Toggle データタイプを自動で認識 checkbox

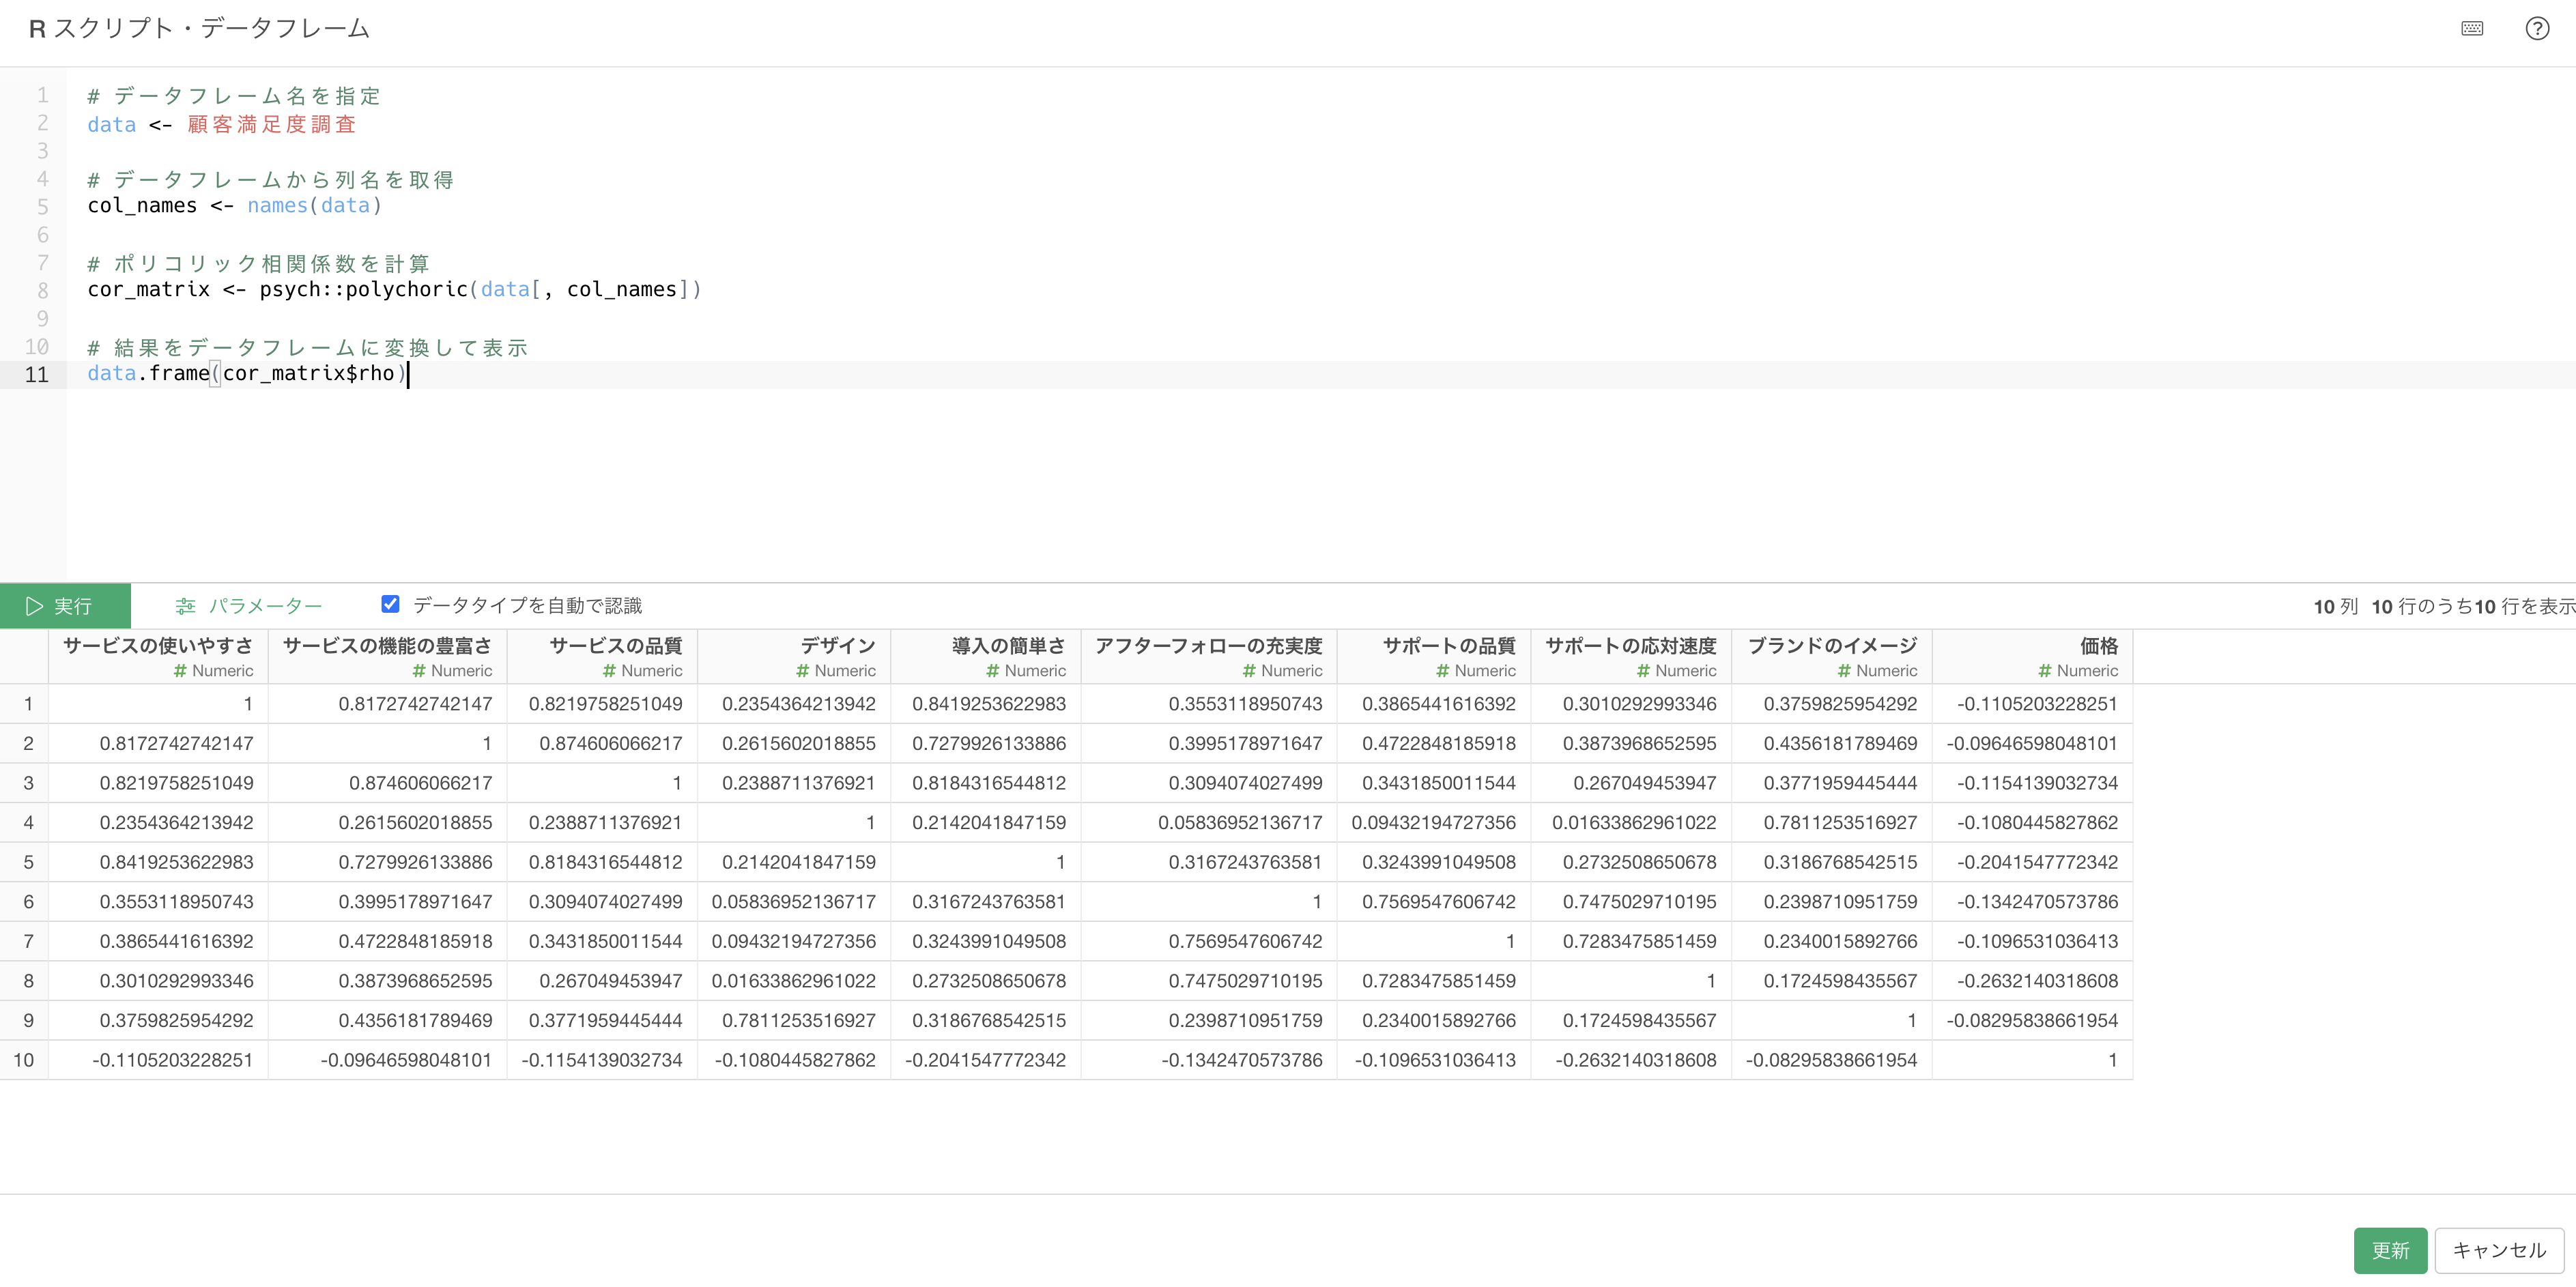coord(390,604)
